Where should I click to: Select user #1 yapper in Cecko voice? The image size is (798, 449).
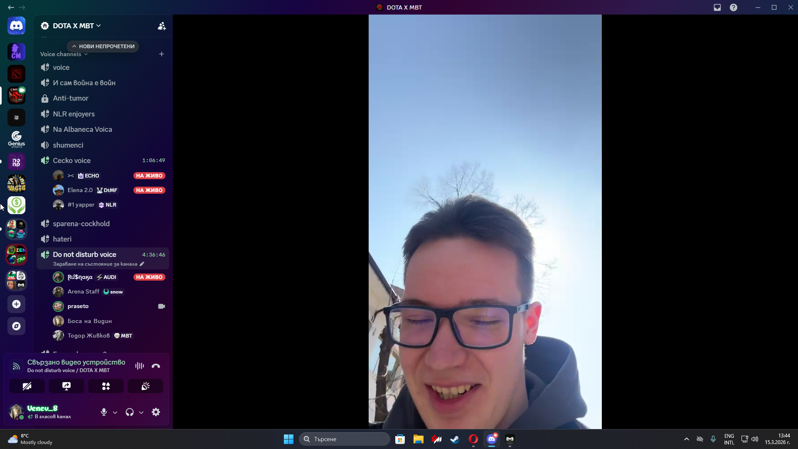[x=109, y=205]
